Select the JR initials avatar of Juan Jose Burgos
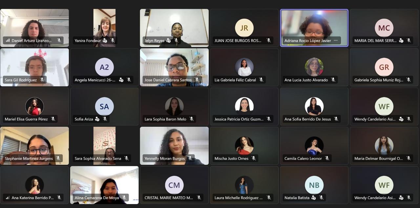The image size is (420, 208). pos(244,28)
